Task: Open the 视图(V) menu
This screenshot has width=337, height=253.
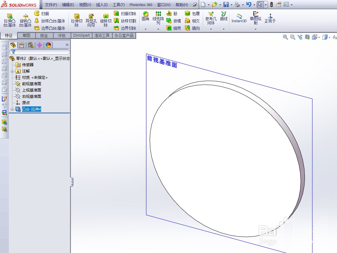Action: (x=85, y=5)
